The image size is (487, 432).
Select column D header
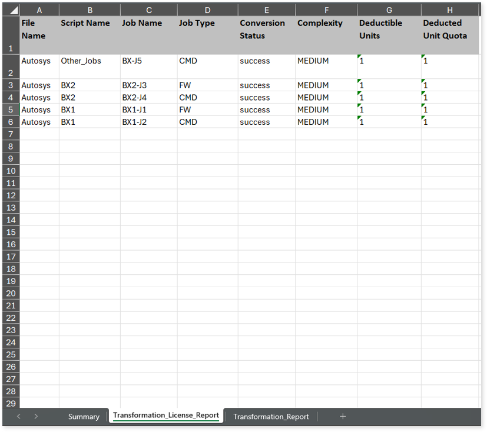(x=207, y=10)
